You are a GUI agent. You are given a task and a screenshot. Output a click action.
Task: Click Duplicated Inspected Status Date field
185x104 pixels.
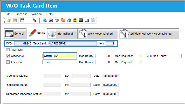tap(110, 94)
